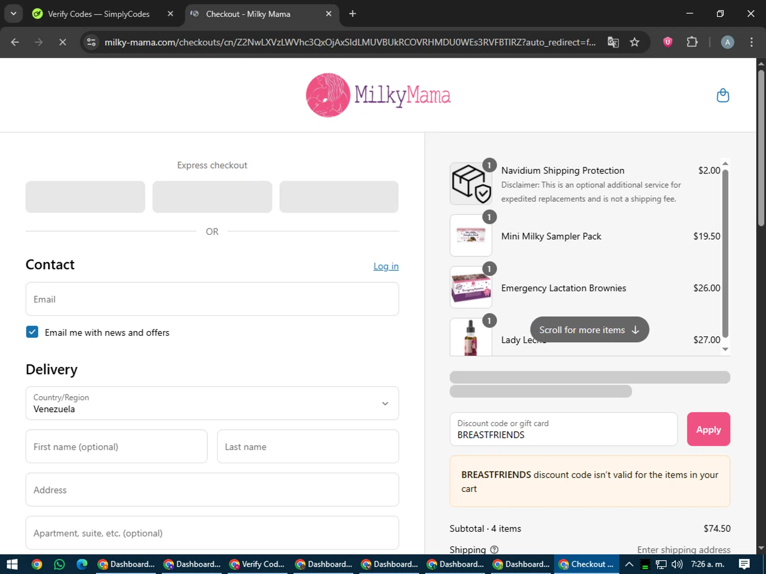Open the notification center icon

(744, 564)
